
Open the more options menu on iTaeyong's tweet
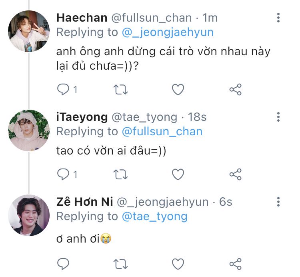[x=278, y=117]
